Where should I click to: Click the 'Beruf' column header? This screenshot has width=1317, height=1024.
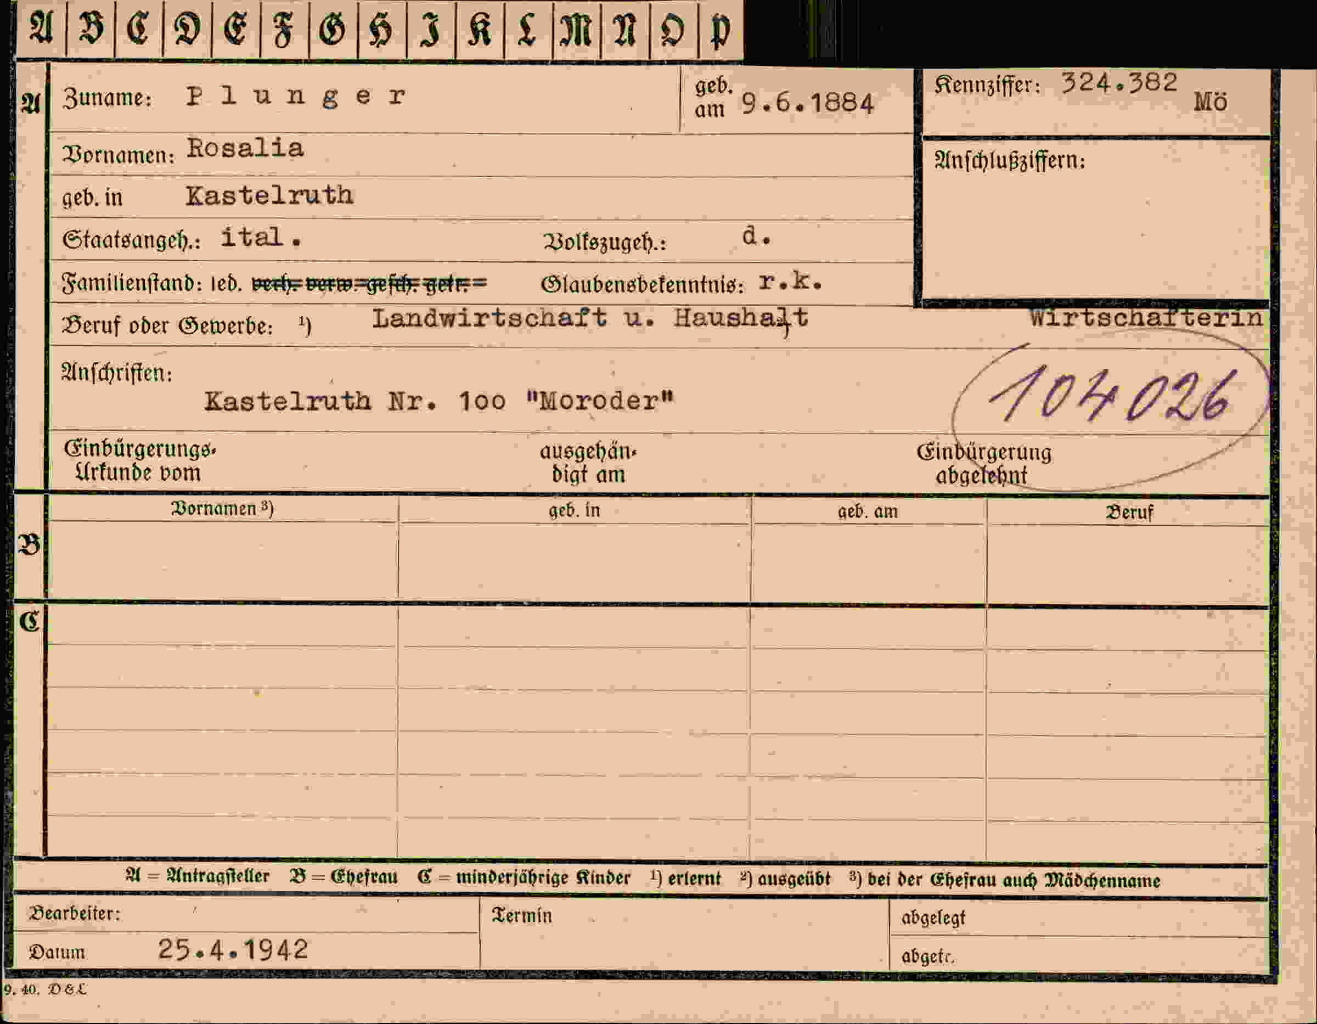click(x=1129, y=512)
